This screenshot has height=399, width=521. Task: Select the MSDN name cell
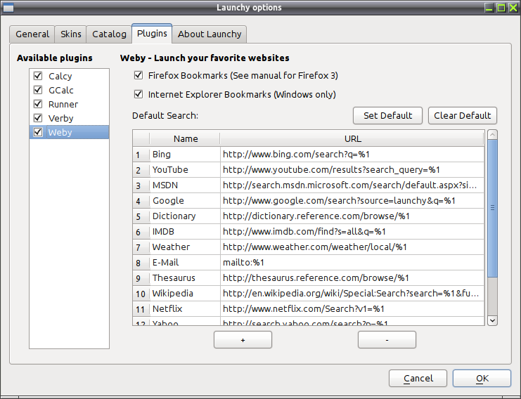(x=185, y=185)
